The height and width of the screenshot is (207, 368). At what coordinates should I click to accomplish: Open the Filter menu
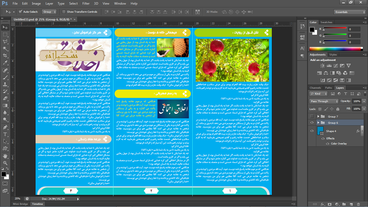(86, 4)
